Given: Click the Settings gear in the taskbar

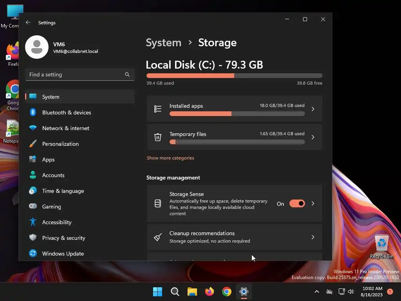Looking at the screenshot, I should pos(244,292).
